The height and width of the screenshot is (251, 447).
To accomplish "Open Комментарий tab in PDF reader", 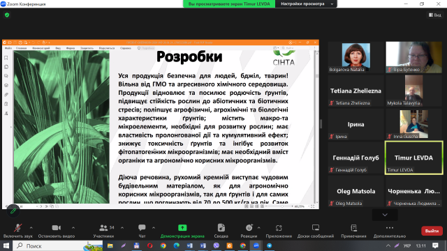I will click(x=41, y=48).
